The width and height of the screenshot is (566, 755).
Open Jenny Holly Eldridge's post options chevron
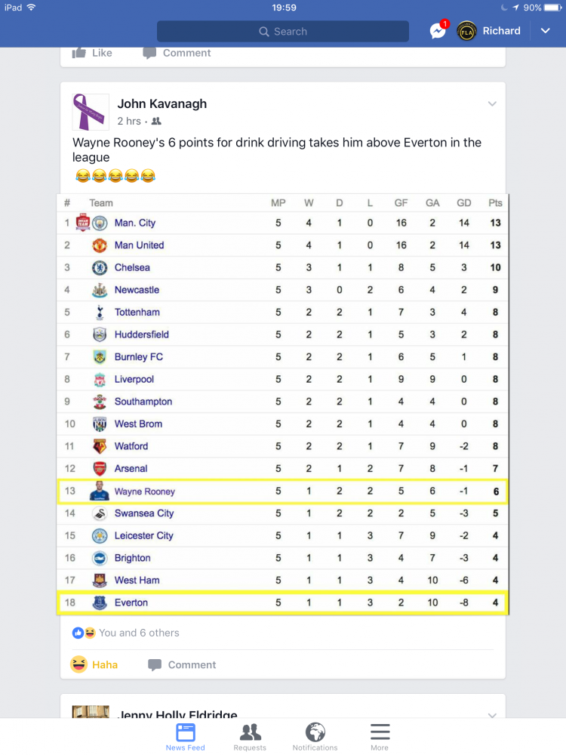tap(492, 715)
